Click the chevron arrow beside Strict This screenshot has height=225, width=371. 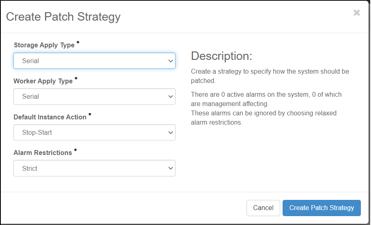pos(170,168)
